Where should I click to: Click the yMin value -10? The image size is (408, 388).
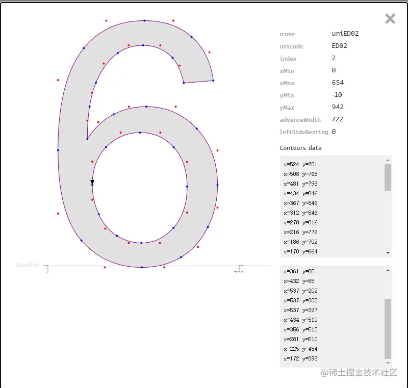coord(337,95)
